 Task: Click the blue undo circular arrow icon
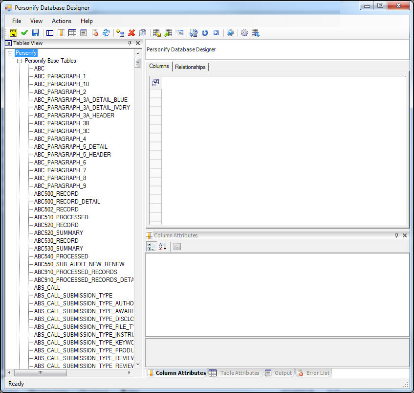[x=205, y=33]
